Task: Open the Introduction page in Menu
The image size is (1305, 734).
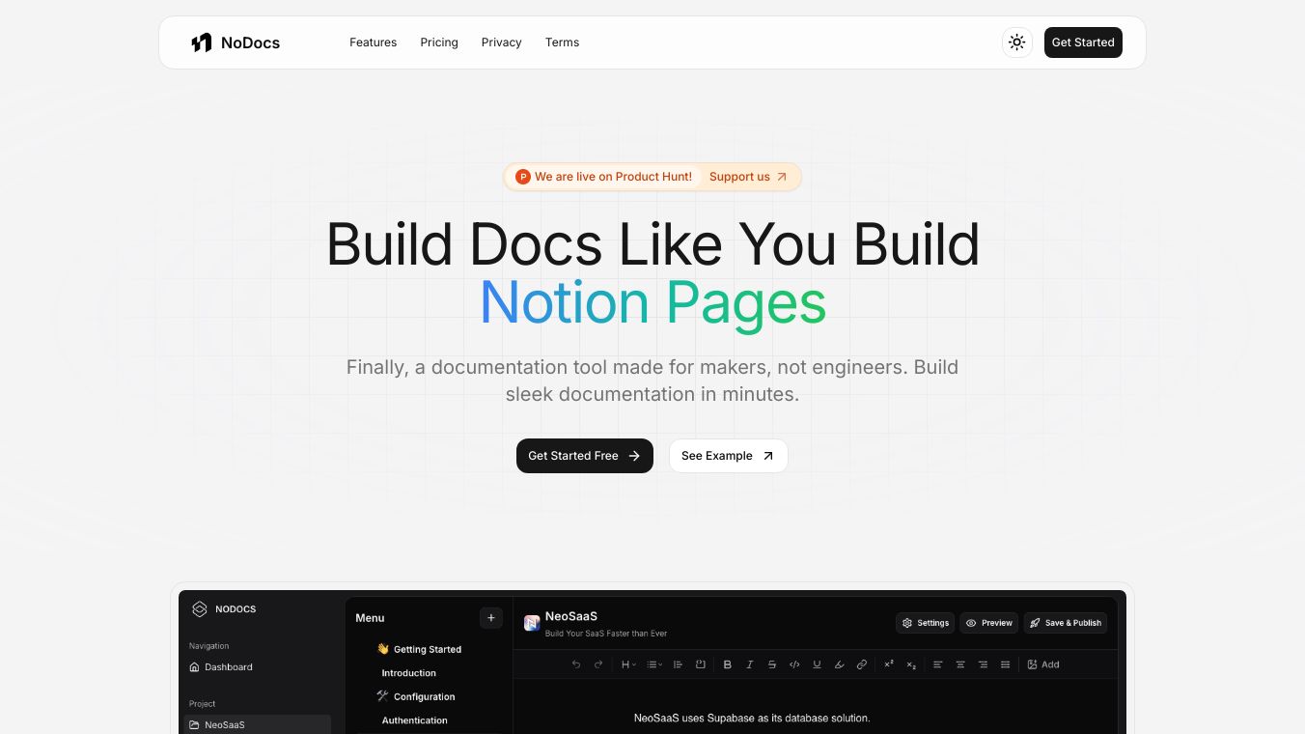Action: pos(409,673)
